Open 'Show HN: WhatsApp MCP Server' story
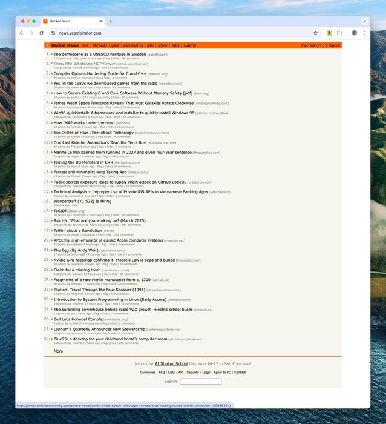Viewport: 386px width, 424px height. point(84,64)
